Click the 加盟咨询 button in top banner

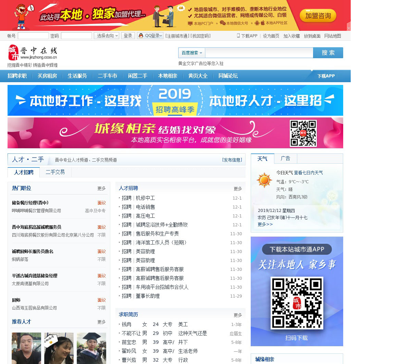[x=318, y=16]
